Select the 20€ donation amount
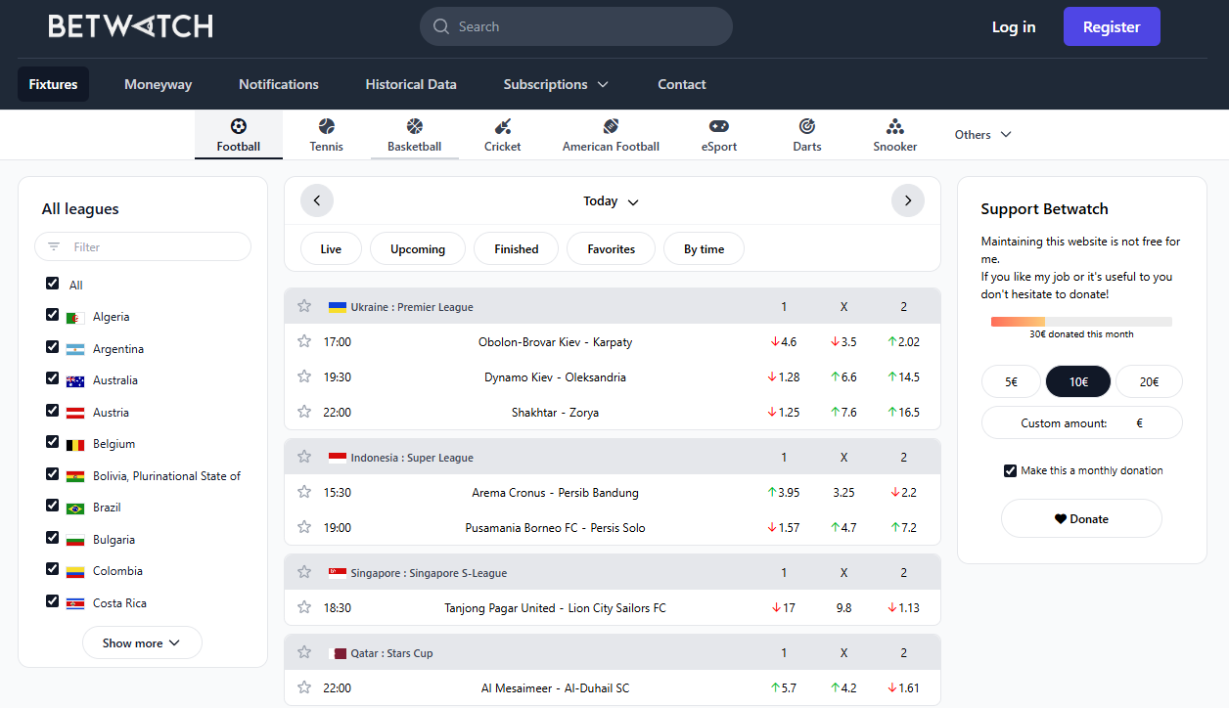Screen dimensions: 1229x708 click(x=1149, y=381)
